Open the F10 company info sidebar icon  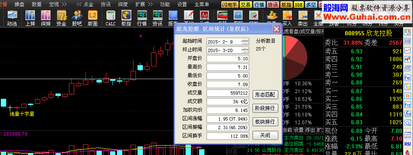click(408, 78)
